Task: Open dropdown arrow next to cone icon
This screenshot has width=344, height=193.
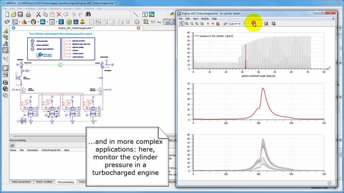Action: (29, 22)
